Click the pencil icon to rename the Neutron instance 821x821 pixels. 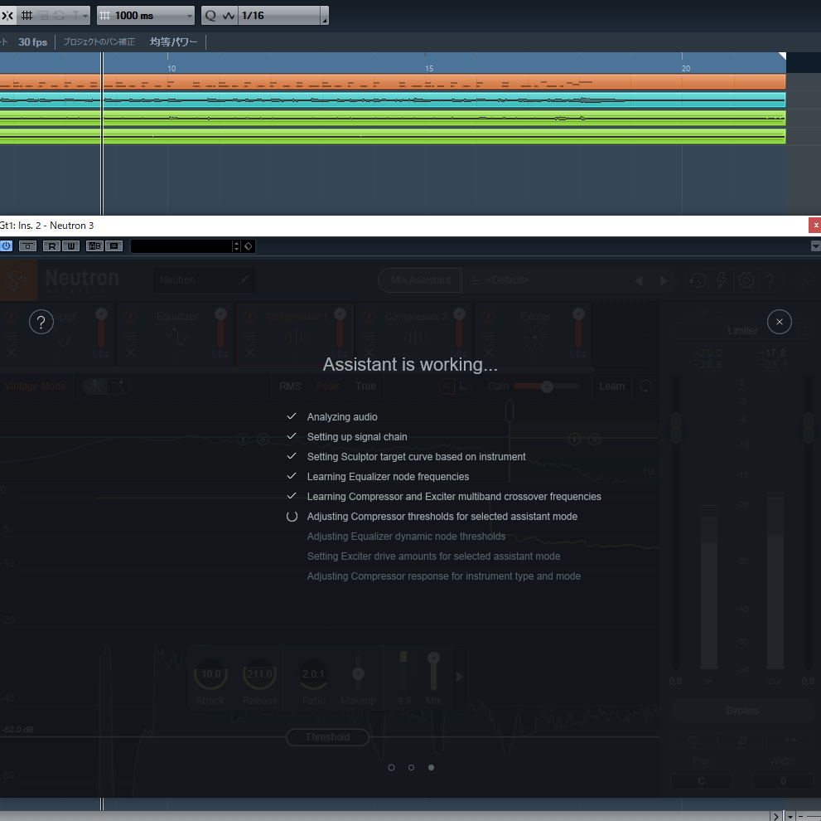coord(244,280)
